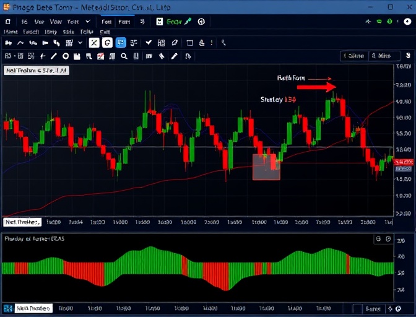Viewport: 416px width, 317px height.
Task: Click the Sares button in bottom bar
Action: pos(373,308)
